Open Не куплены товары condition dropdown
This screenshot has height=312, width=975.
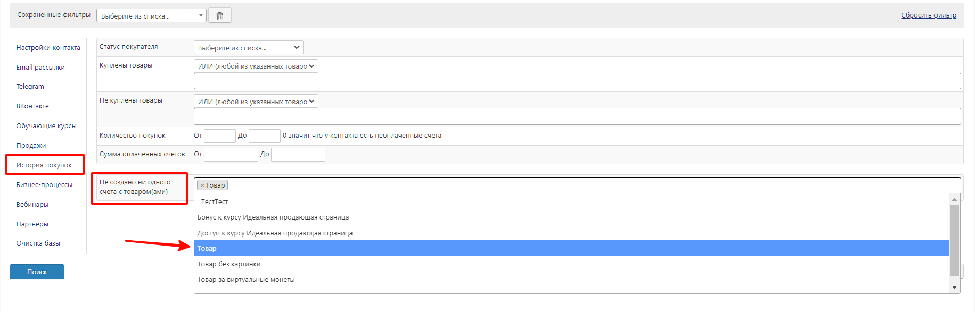256,102
